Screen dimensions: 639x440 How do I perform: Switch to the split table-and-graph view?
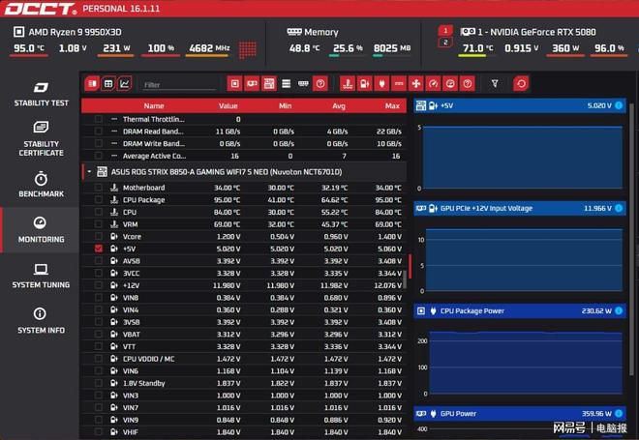click(x=92, y=84)
